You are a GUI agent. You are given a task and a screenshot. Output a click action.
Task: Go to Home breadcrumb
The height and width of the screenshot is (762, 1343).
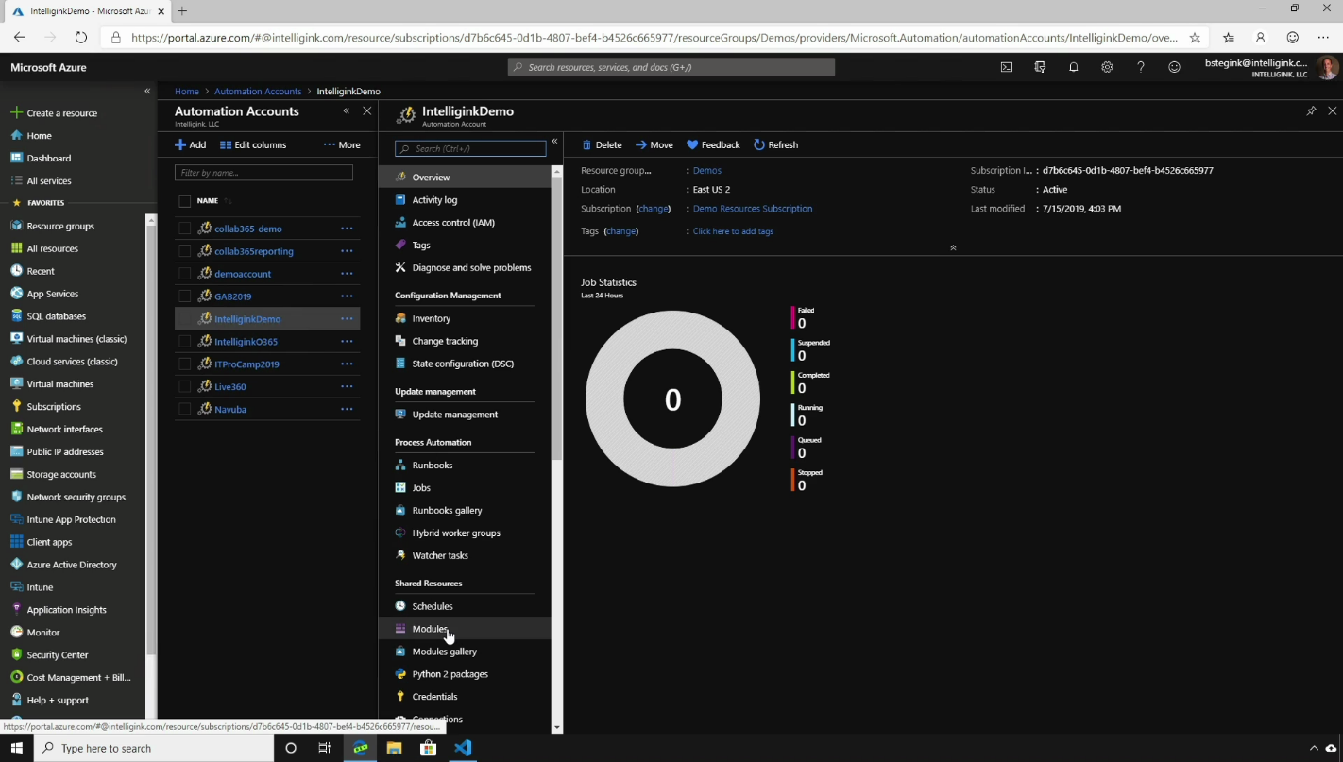coord(187,92)
